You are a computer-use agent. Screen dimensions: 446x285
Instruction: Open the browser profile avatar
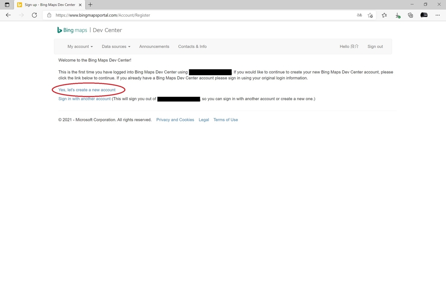[x=424, y=15]
